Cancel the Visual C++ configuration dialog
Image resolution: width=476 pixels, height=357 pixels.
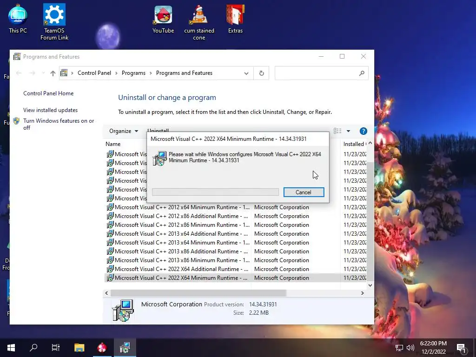(304, 192)
